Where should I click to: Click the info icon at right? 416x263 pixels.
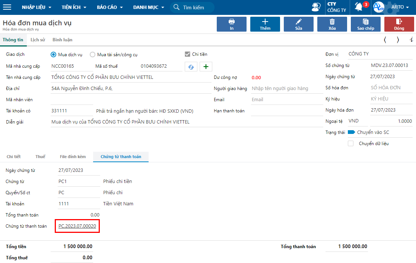411,40
